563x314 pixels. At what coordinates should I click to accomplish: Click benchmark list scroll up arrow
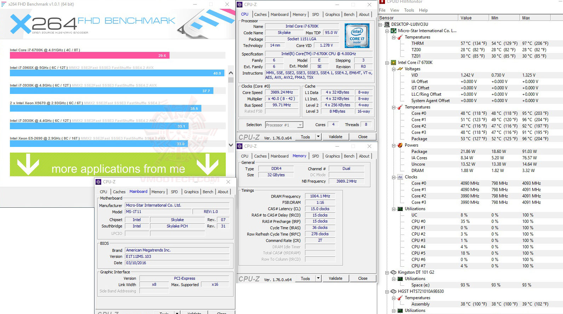(x=231, y=73)
